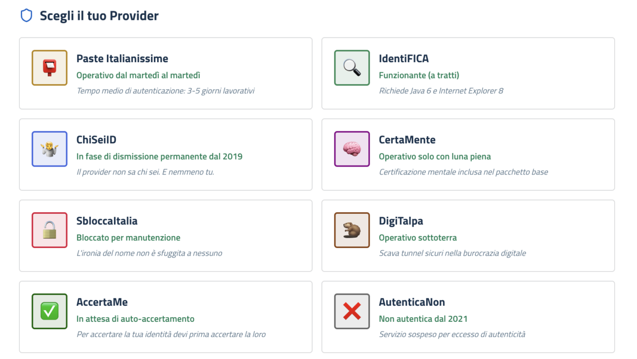Pick the AutenticaNon provider title

click(412, 302)
